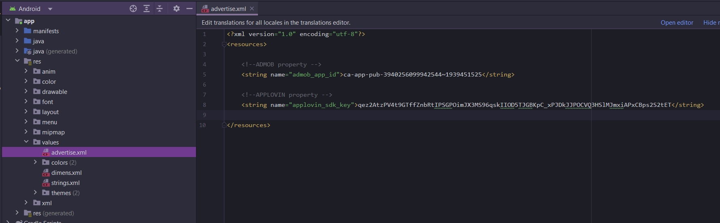Image resolution: width=720 pixels, height=223 pixels.
Task: Select advertise.xml in the project tree
Action: pos(69,153)
